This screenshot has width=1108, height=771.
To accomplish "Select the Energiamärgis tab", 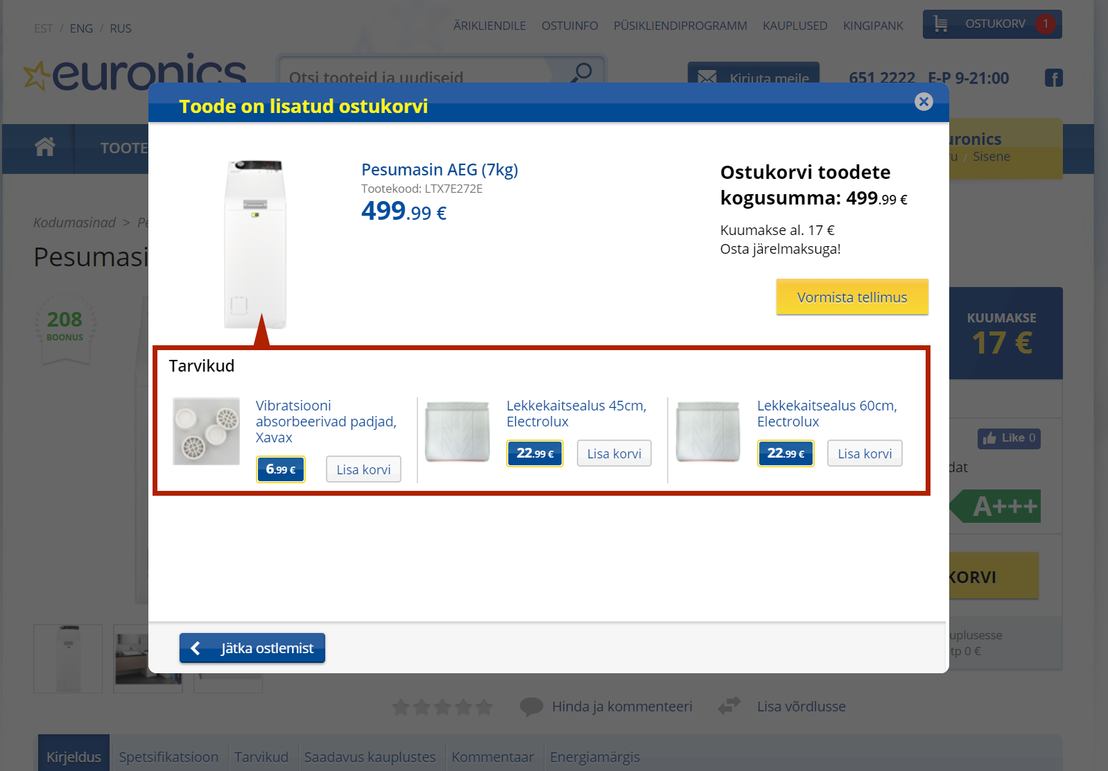I will click(595, 757).
